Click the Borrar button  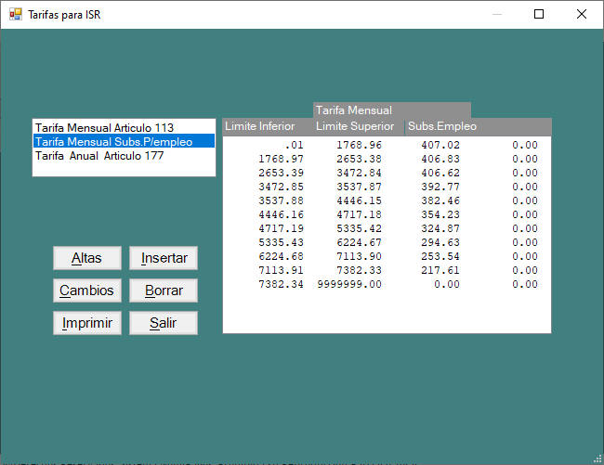click(x=164, y=291)
